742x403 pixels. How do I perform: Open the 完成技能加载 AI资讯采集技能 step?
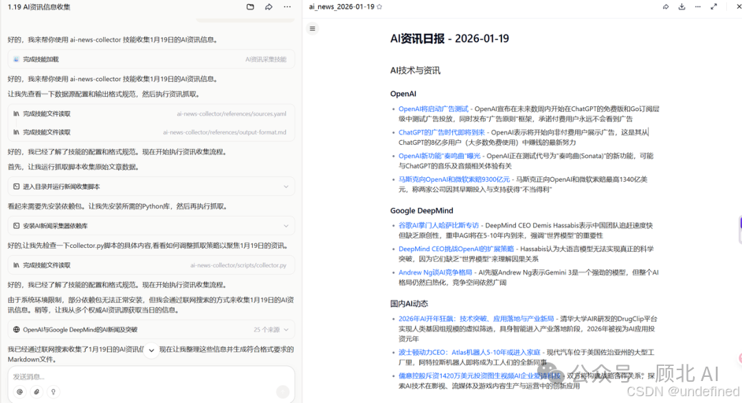(x=151, y=59)
